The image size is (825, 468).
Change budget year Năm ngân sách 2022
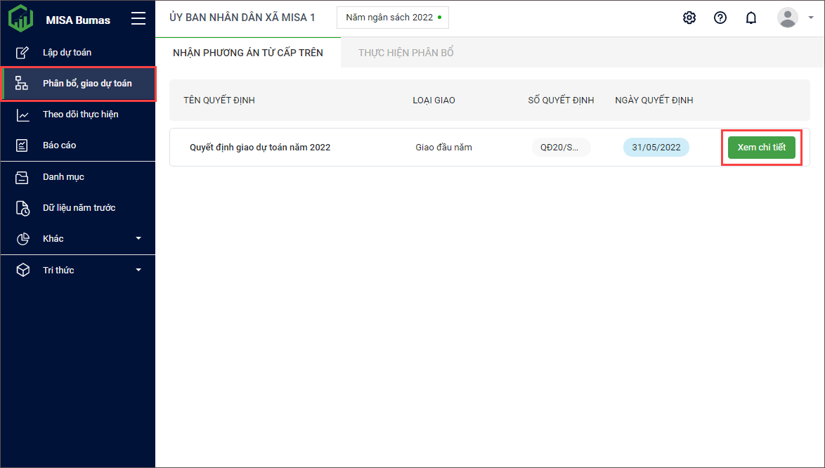[392, 18]
